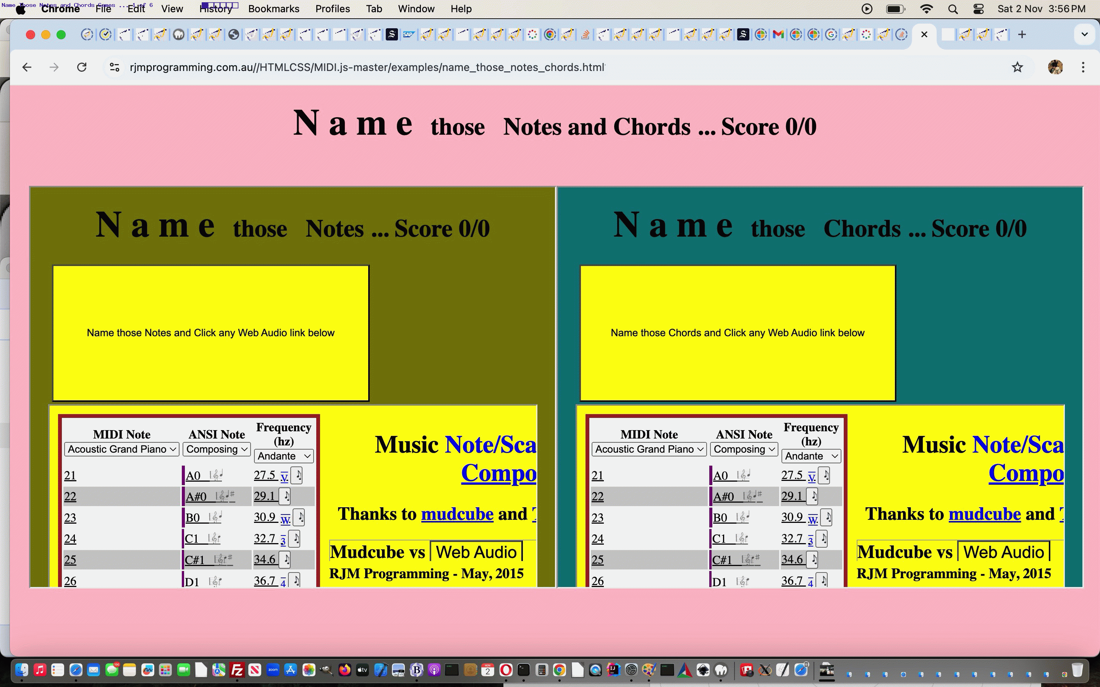The height and width of the screenshot is (687, 1100).
Task: Play the 29.1 Hz note button in Notes panel
Action: (x=285, y=496)
